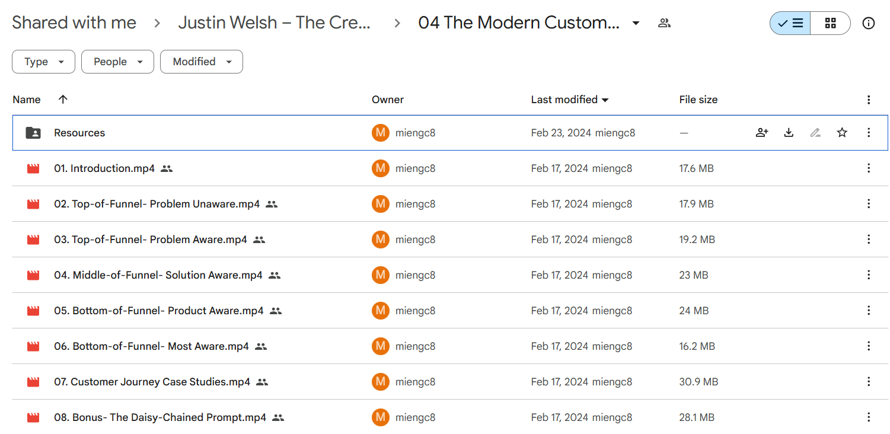Viewport: 890px width, 434px height.
Task: Open the Last modified sort dropdown
Action: (x=570, y=100)
